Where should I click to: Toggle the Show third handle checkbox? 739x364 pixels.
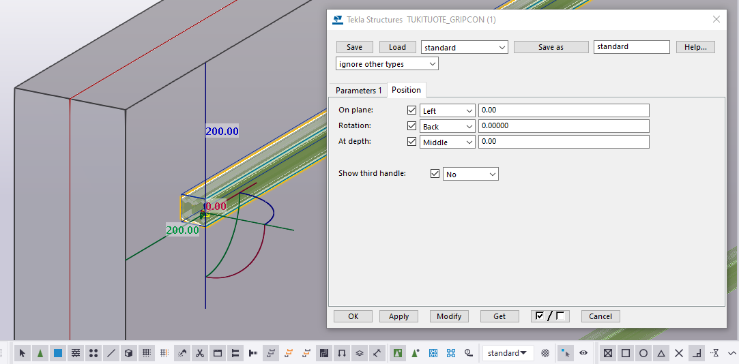[x=435, y=174]
